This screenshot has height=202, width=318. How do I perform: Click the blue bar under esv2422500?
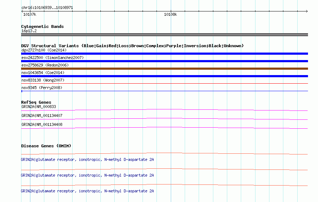click(164, 61)
